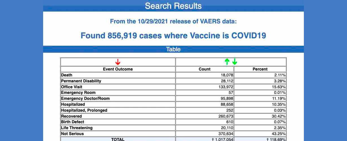Select the TOTAL row label
The image size is (347, 141).
118,139
